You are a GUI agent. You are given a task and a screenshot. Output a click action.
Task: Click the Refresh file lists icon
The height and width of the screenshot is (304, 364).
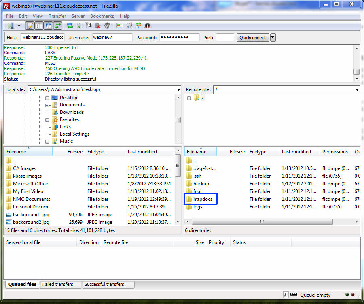click(70, 26)
